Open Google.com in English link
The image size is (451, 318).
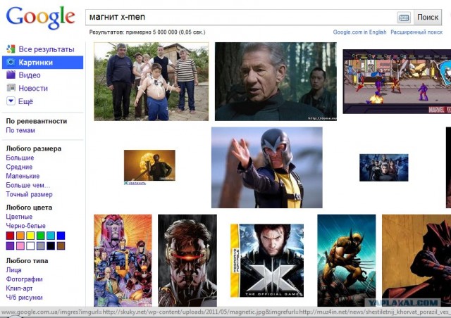359,32
